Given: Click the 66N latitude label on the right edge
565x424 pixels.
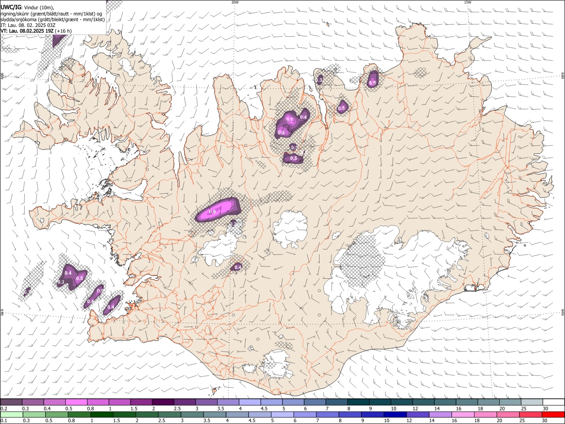Looking at the screenshot, I should [x=563, y=76].
